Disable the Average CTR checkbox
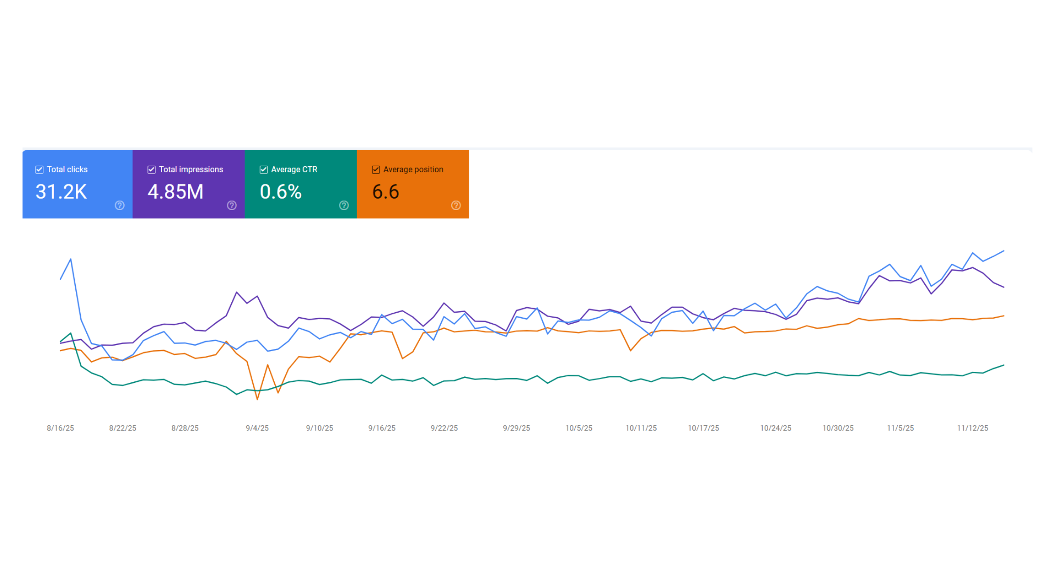Screen dimensions: 1055x587 [264, 170]
